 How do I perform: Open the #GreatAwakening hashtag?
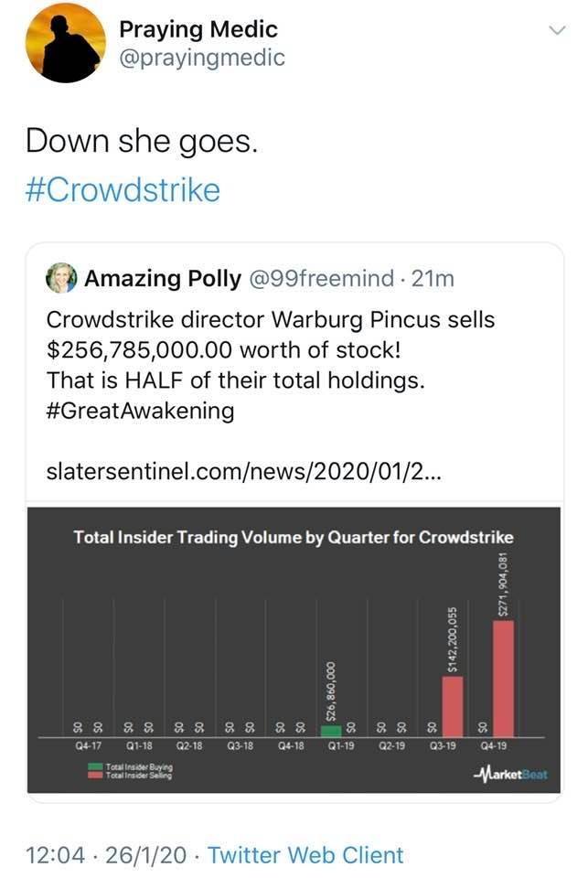tap(140, 411)
